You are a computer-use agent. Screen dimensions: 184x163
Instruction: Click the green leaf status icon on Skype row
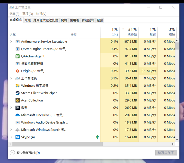pyautogui.click(x=97, y=137)
